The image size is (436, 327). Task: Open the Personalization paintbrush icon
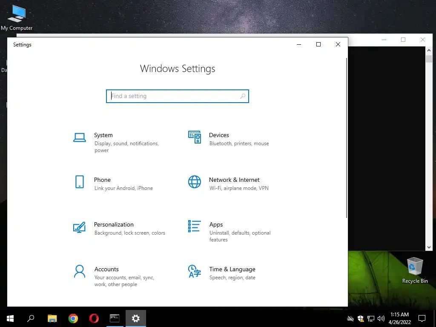coord(79,227)
